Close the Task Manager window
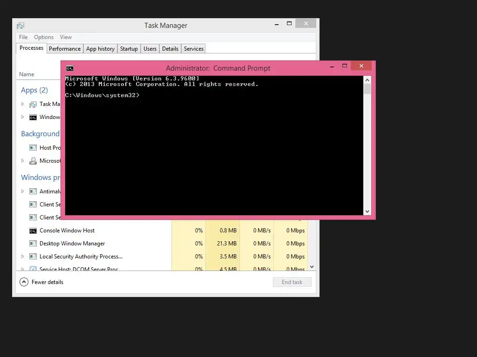The width and height of the screenshot is (477, 357). (x=306, y=23)
